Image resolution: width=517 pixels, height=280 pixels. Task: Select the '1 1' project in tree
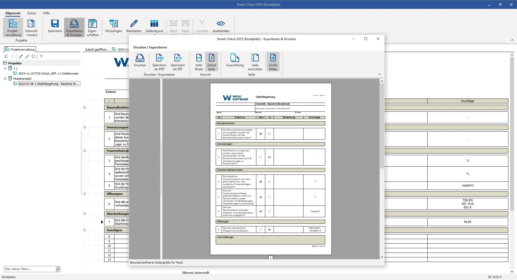point(15,68)
